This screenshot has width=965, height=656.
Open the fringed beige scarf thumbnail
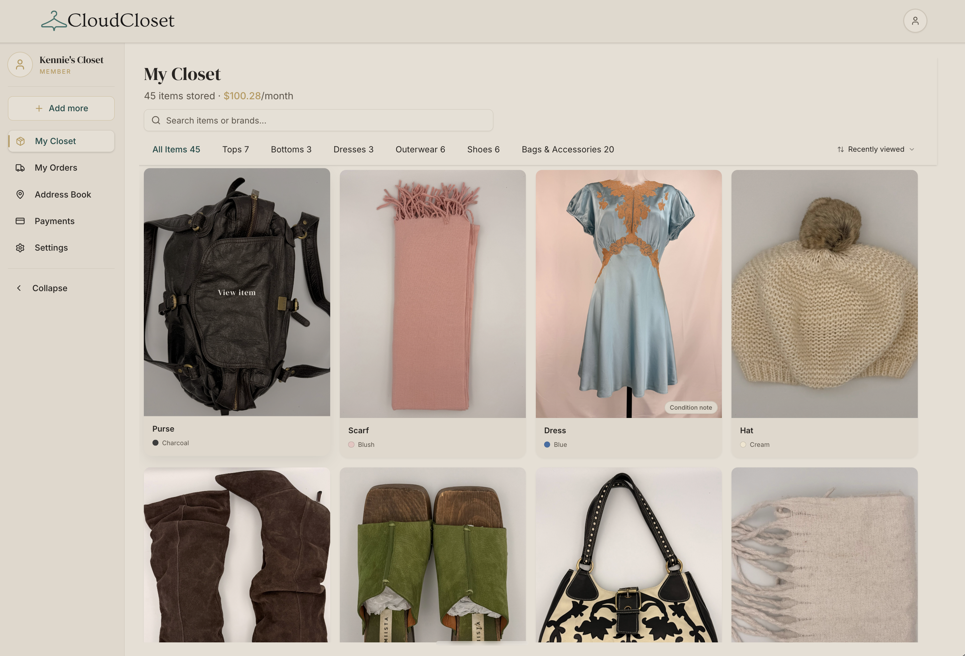point(824,555)
